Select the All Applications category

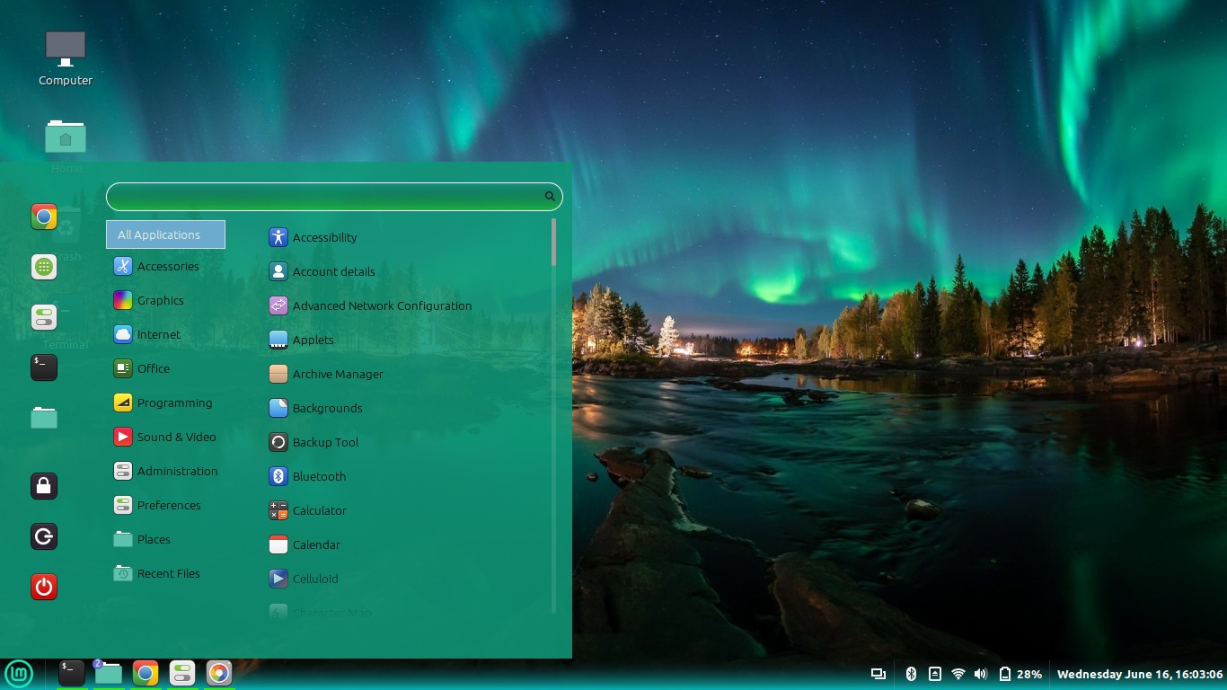[165, 234]
